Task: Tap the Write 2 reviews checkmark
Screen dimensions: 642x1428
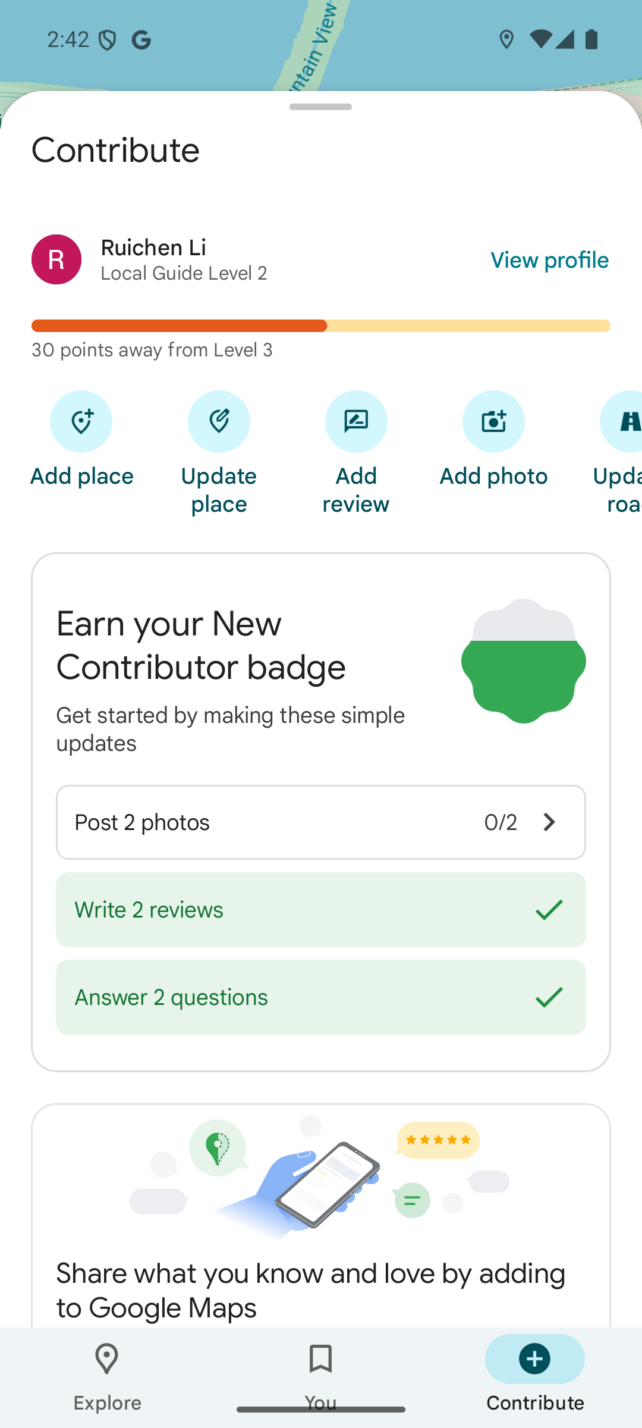Action: [549, 910]
